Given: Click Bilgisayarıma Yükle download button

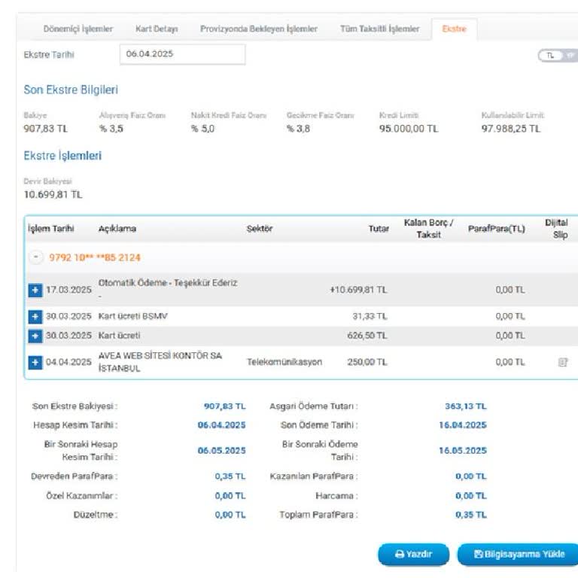Looking at the screenshot, I should (x=517, y=554).
